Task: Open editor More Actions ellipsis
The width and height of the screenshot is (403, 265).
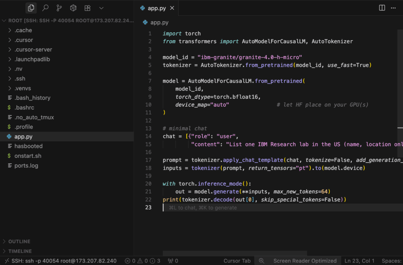Action: point(393,8)
